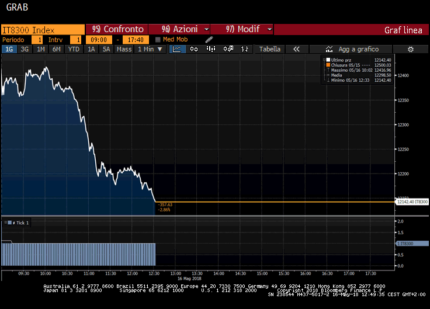
Task: Click the add-to-chart icon beside Agg a grafico
Action: click(329, 49)
